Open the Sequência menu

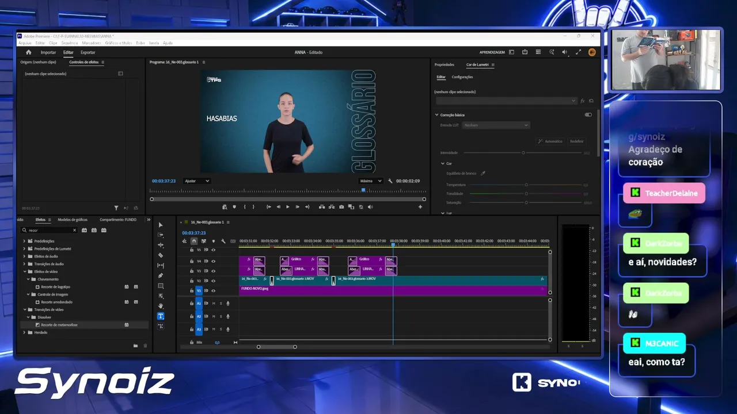pos(70,43)
